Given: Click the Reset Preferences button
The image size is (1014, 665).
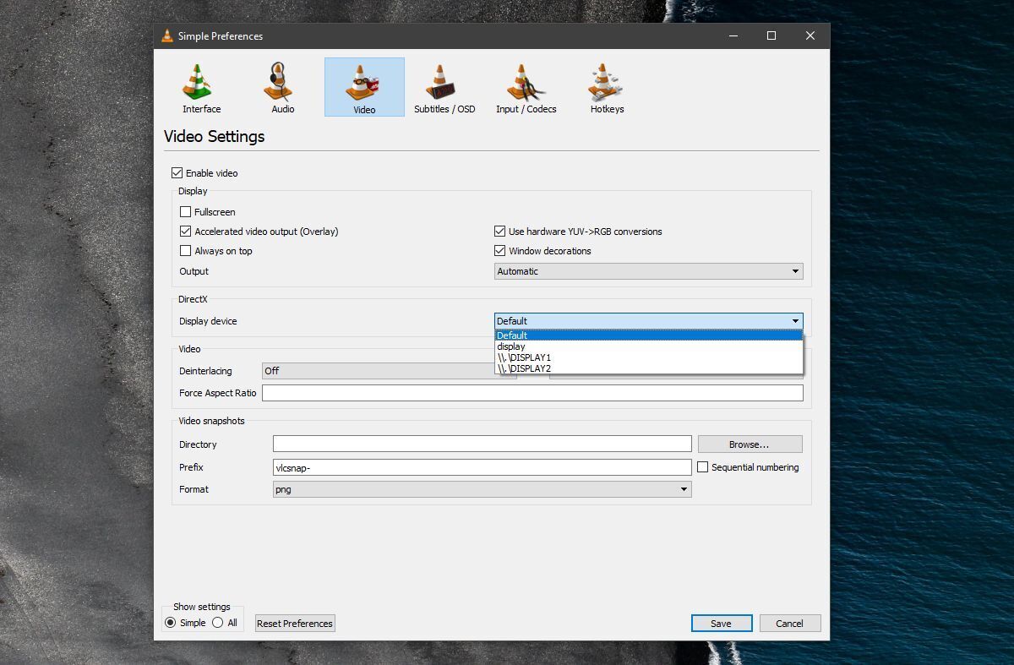Looking at the screenshot, I should pos(294,623).
